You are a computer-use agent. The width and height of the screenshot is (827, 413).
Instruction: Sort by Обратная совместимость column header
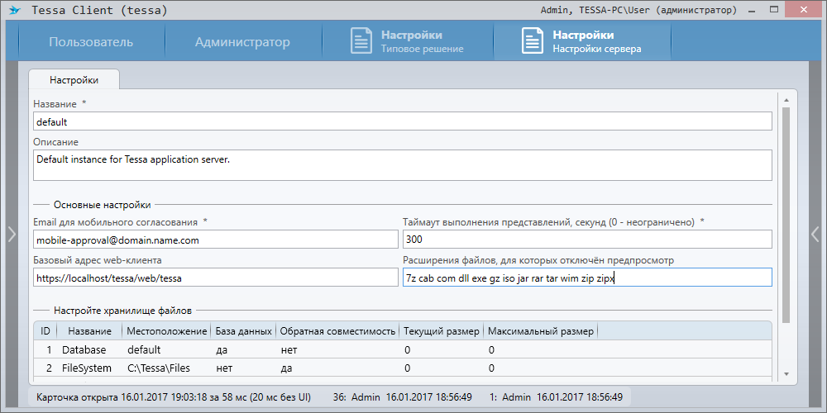click(337, 331)
